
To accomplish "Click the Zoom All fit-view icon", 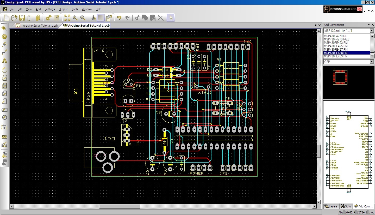I will tap(67, 18).
